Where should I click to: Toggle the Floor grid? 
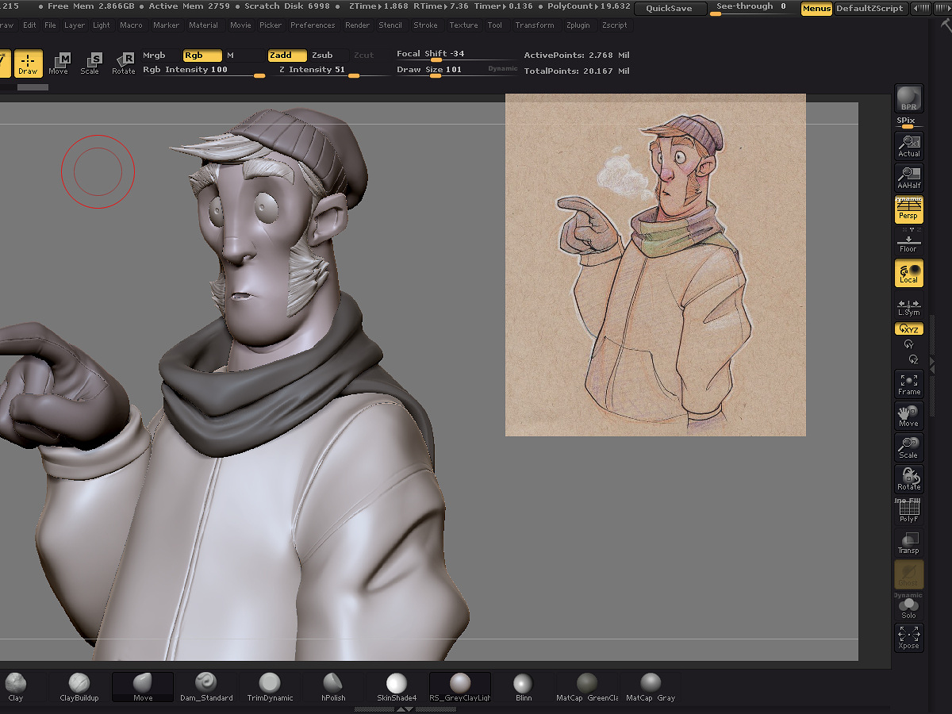coord(908,241)
